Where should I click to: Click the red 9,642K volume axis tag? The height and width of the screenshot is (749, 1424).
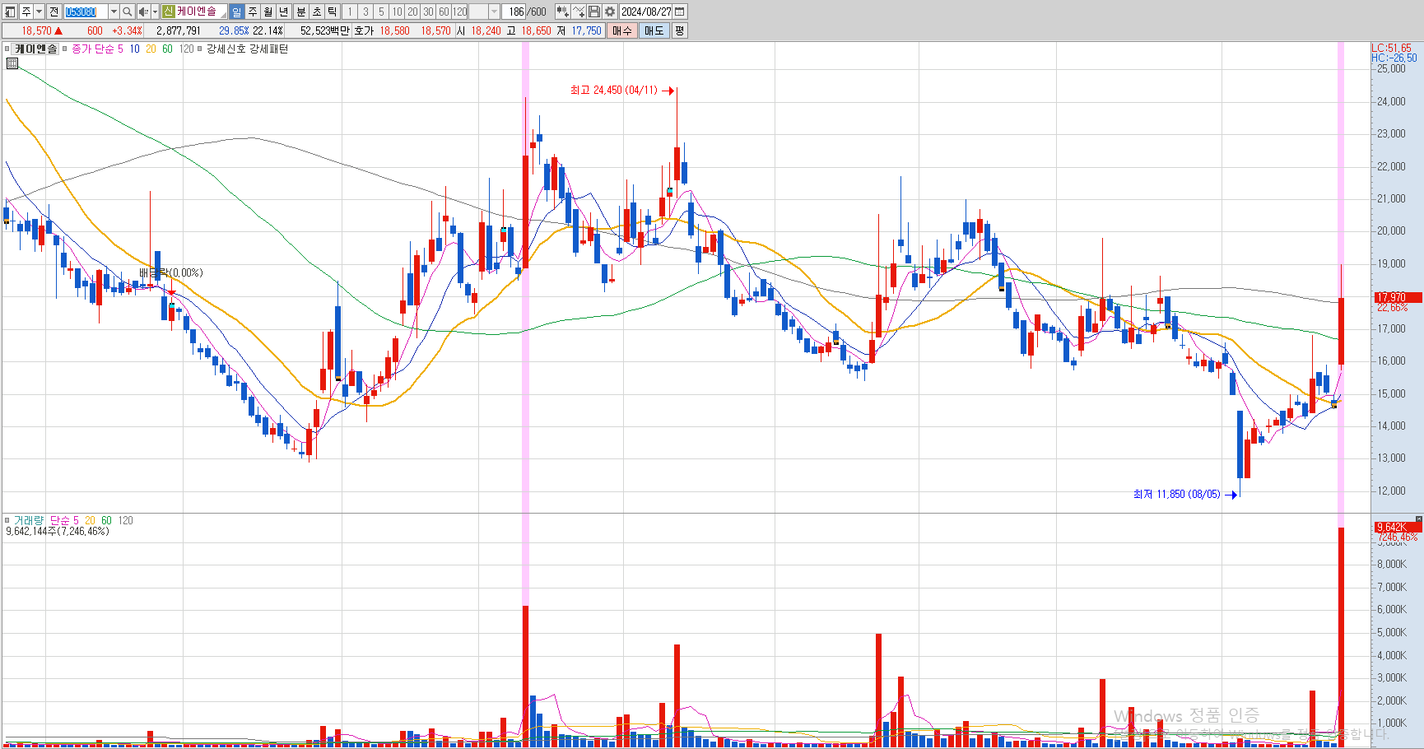tap(1398, 527)
